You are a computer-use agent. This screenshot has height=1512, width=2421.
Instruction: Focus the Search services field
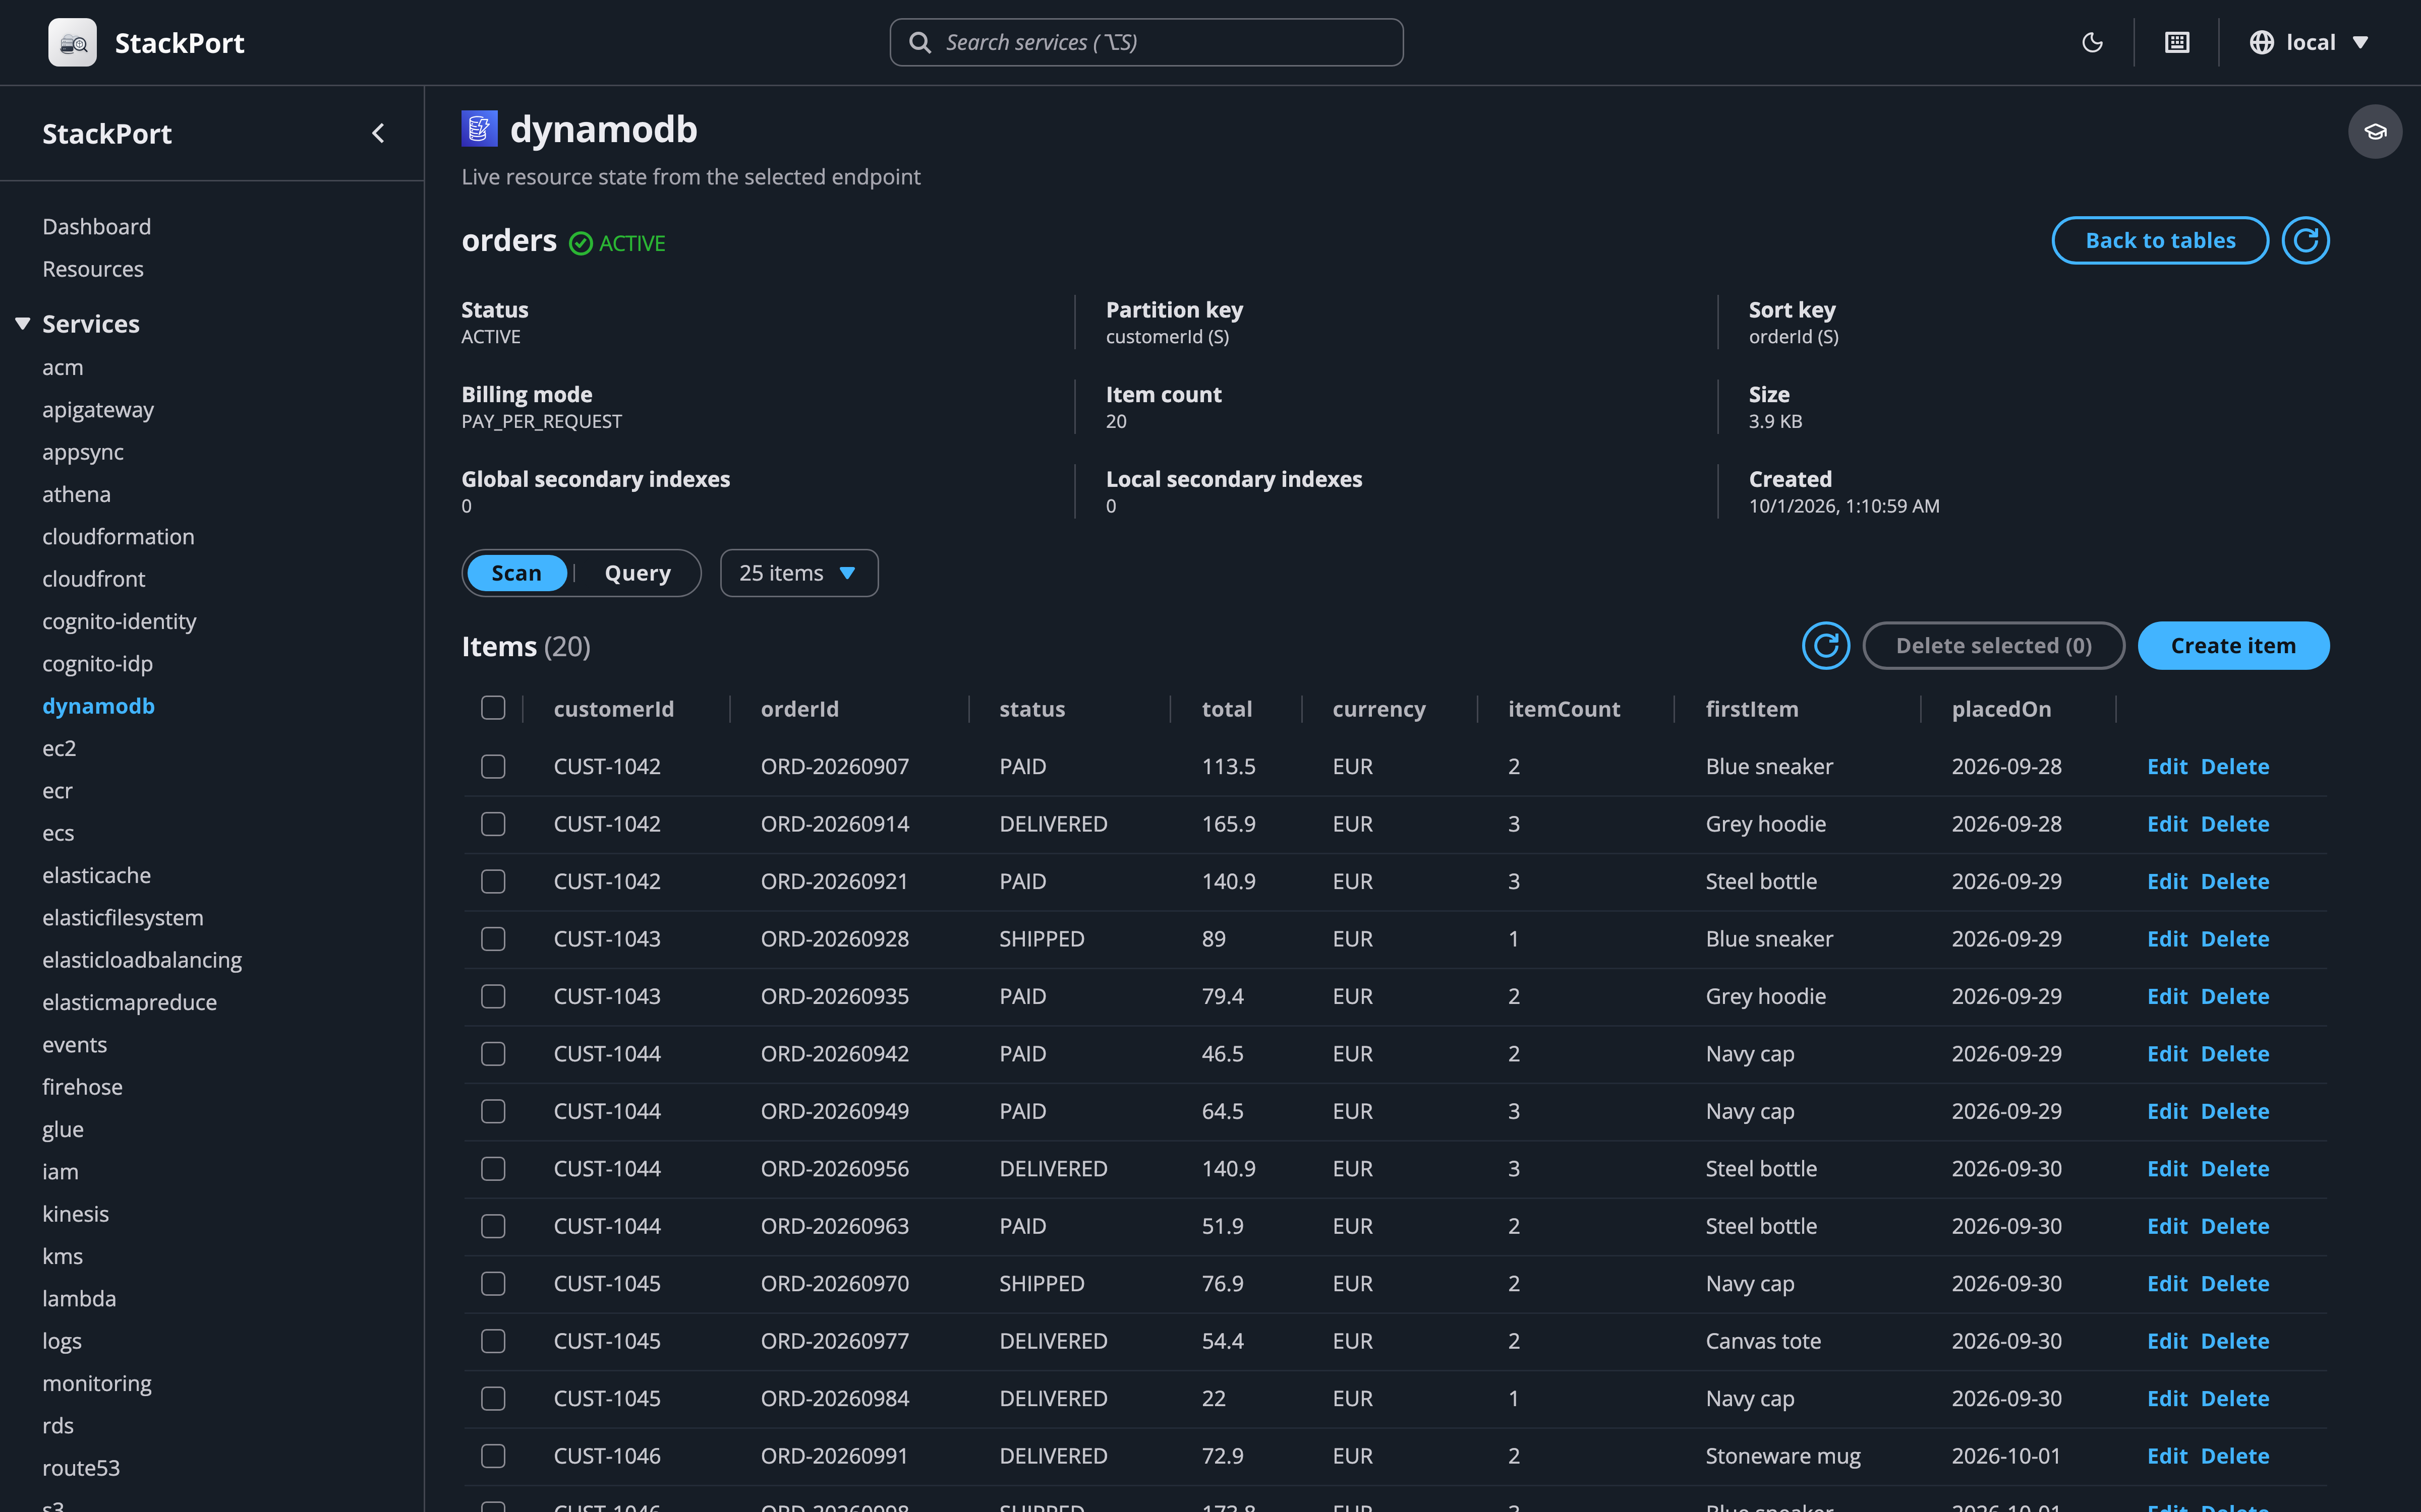(x=1146, y=42)
